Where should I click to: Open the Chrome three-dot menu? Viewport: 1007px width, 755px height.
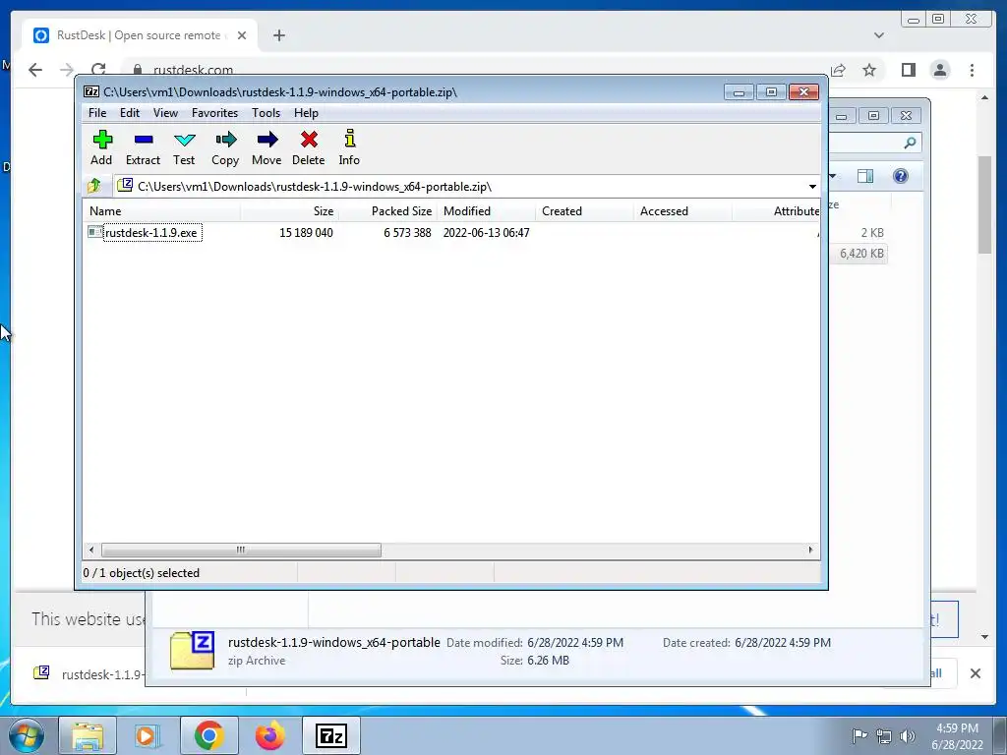tap(972, 70)
